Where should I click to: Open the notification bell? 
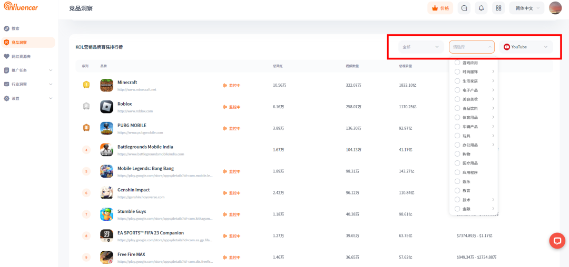click(x=481, y=8)
